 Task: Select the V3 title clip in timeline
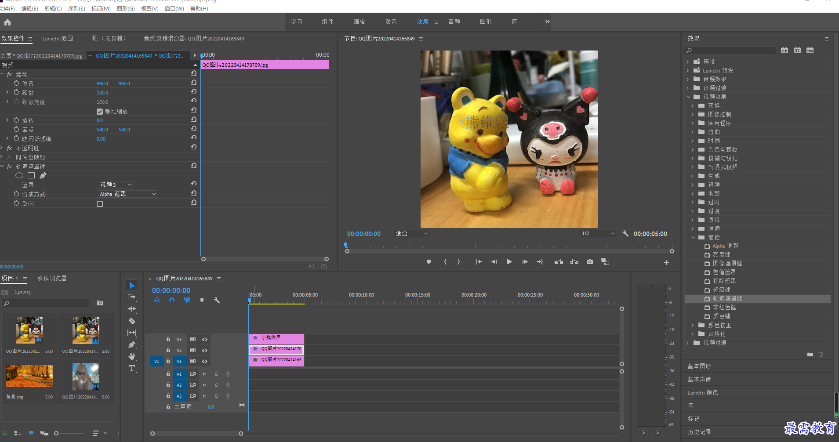(276, 338)
